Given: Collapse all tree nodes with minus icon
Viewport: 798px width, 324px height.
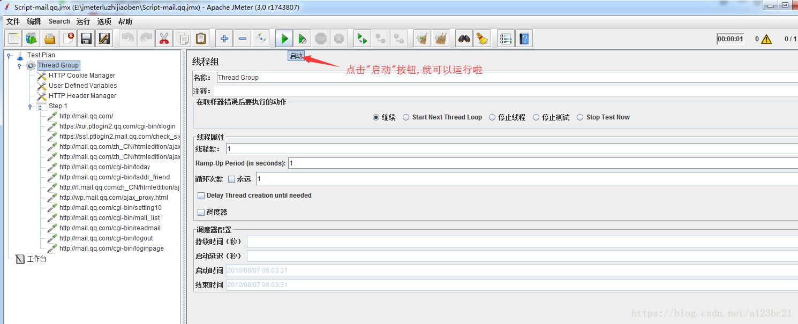Looking at the screenshot, I should click(x=243, y=39).
